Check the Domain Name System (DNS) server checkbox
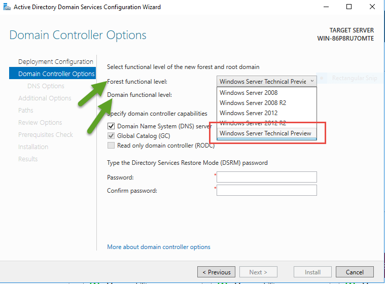 [x=111, y=126]
